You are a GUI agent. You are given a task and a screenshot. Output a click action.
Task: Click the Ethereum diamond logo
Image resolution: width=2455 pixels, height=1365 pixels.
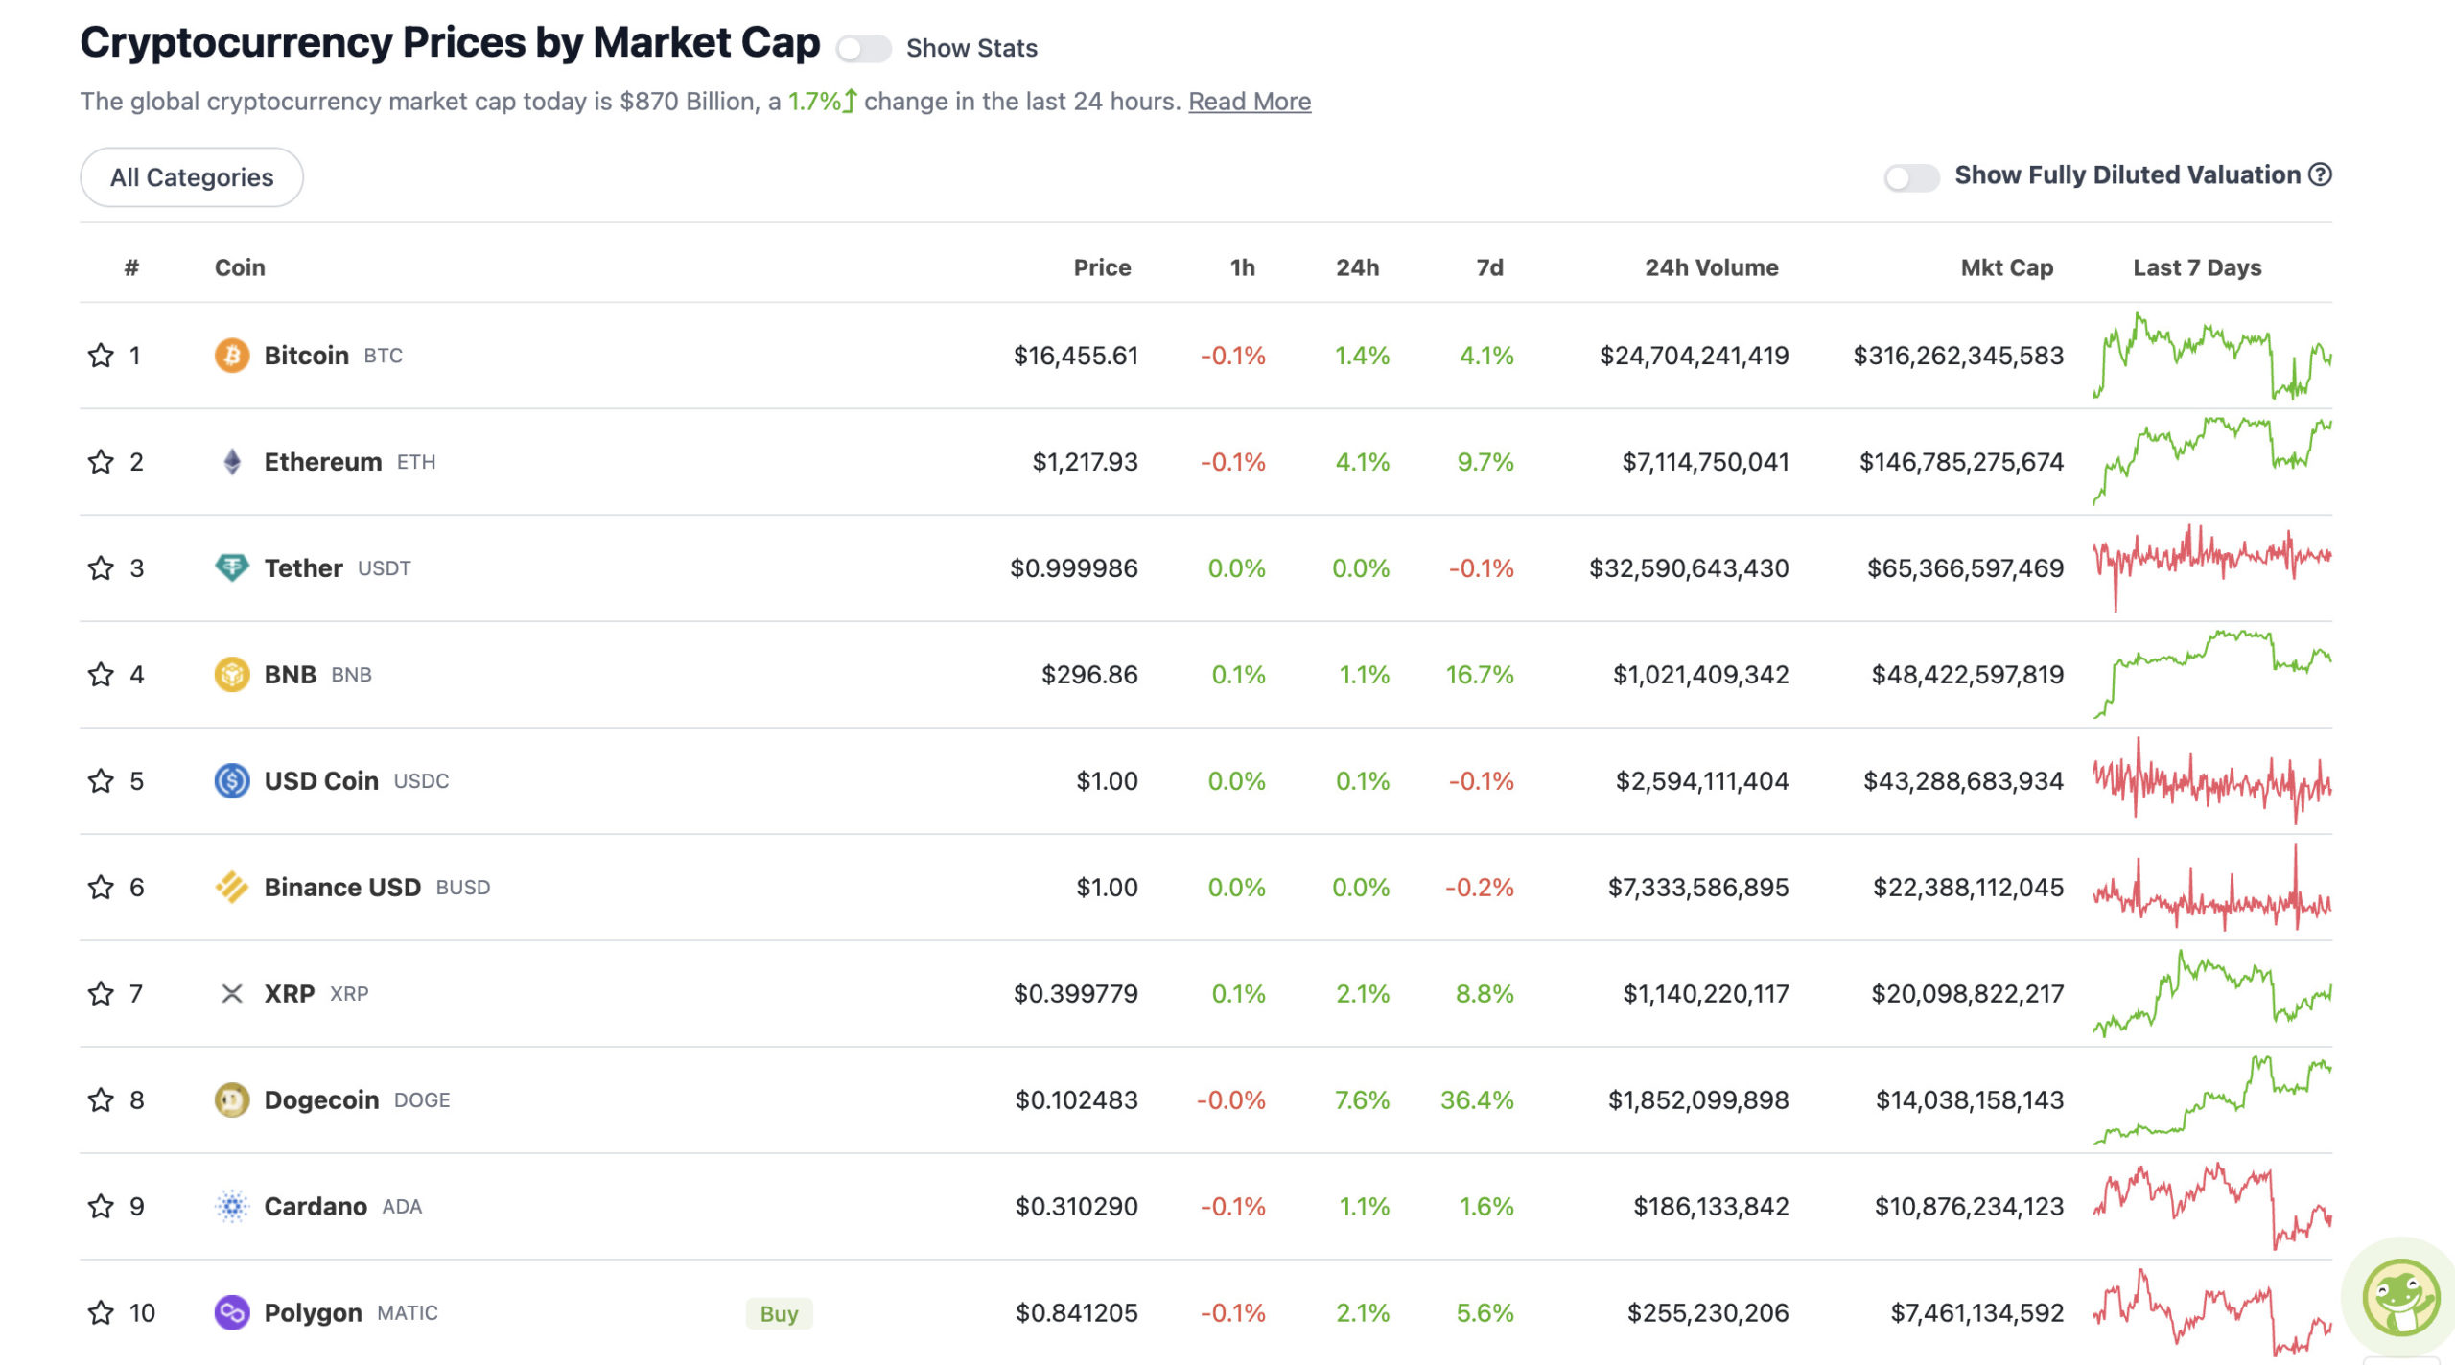point(232,462)
